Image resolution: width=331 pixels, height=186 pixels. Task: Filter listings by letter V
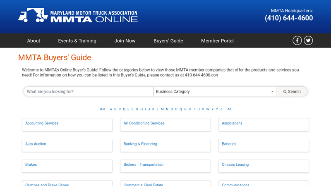tap(203, 109)
